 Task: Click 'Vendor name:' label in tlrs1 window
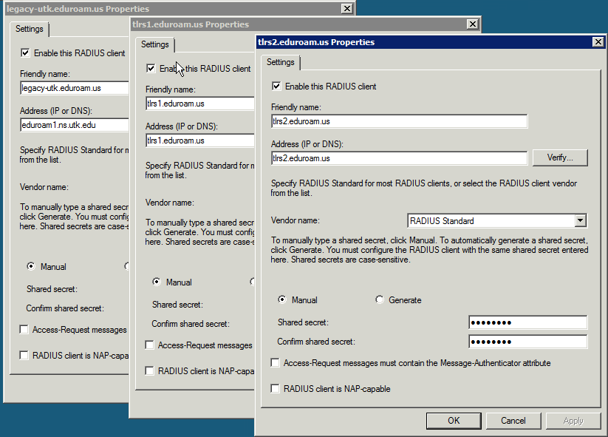pos(170,203)
